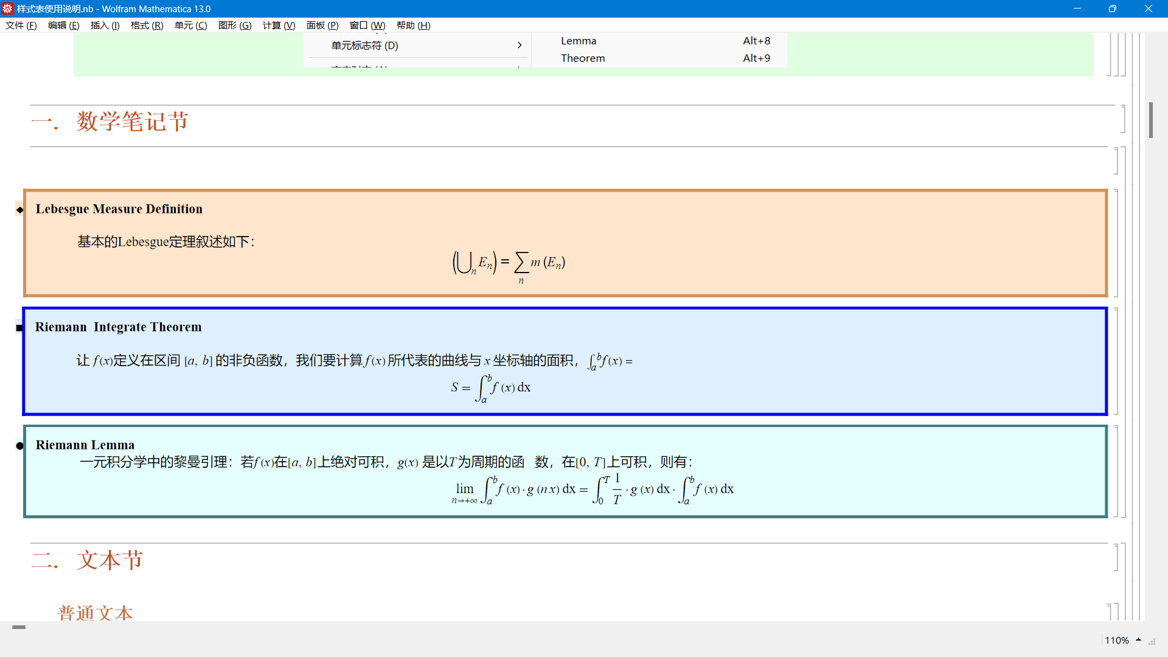1168x657 pixels.
Task: Expand the chevron next to 单元标志符
Action: [520, 45]
